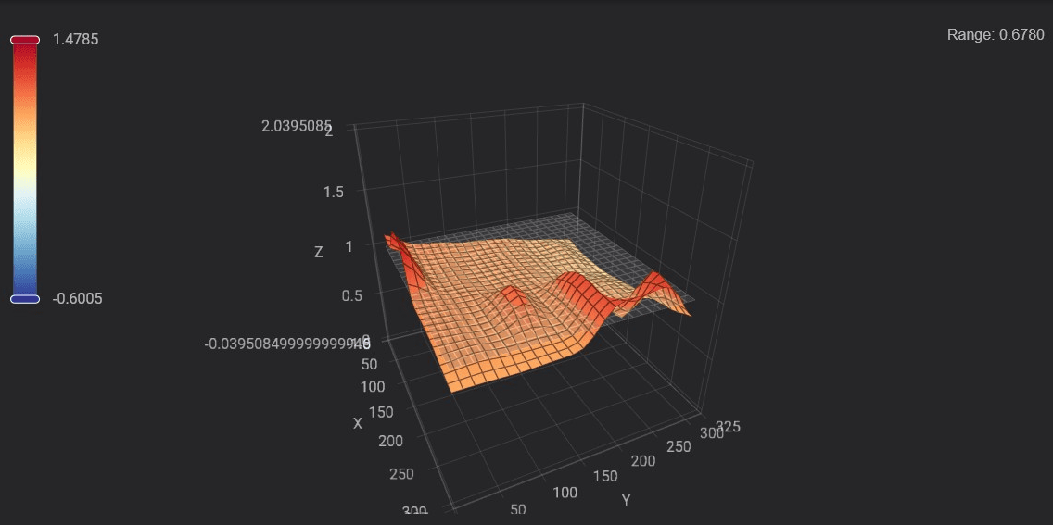
Task: Click the Z axis label
Action: point(319,252)
